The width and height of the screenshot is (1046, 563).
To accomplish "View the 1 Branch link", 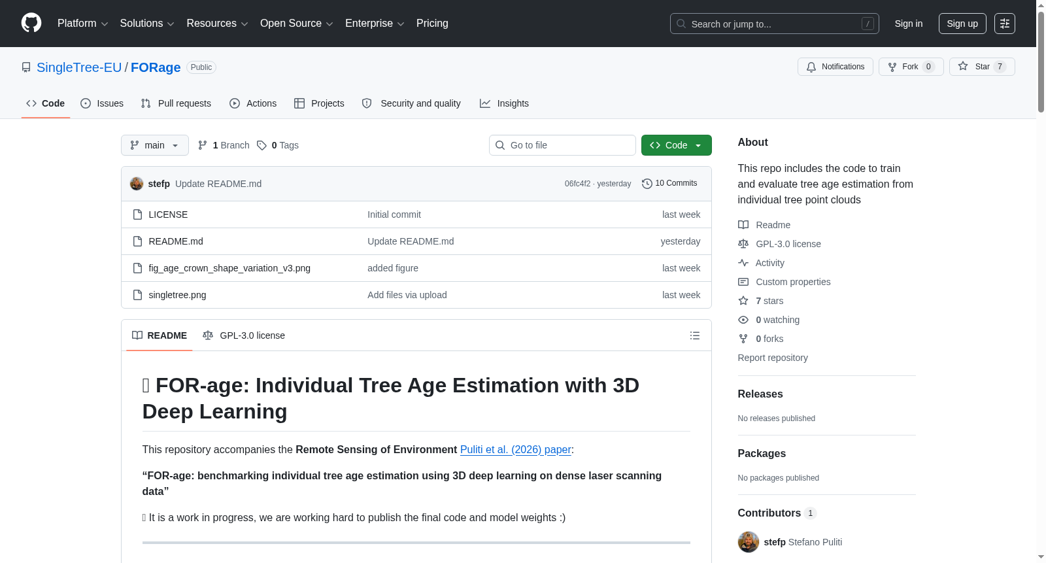I will (x=224, y=145).
